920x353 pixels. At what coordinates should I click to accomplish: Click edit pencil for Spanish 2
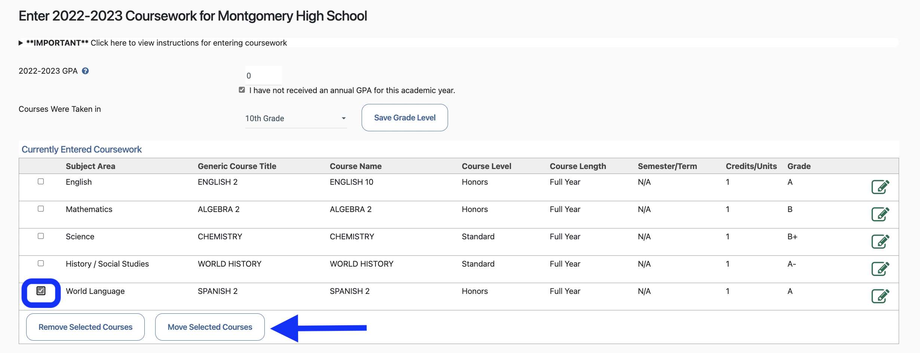point(880,296)
